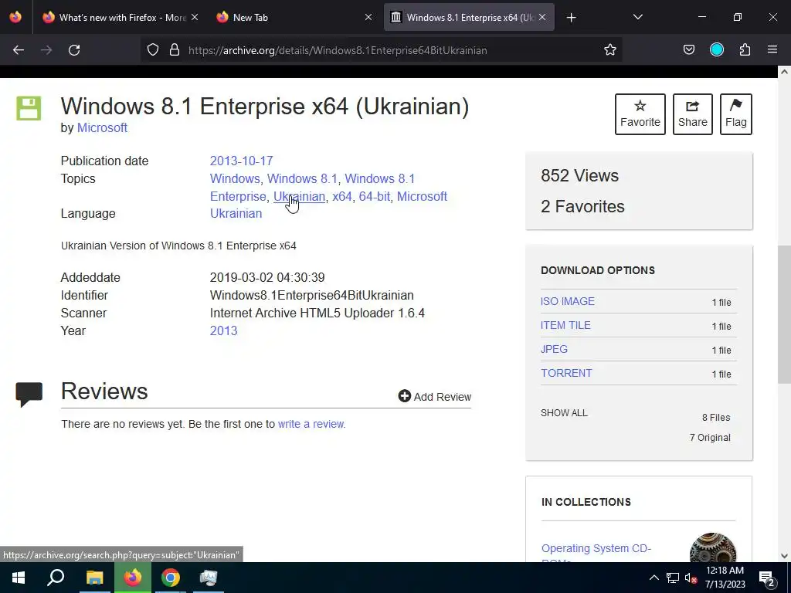Open the Windows Start menu
Image resolution: width=791 pixels, height=593 pixels.
(x=19, y=578)
